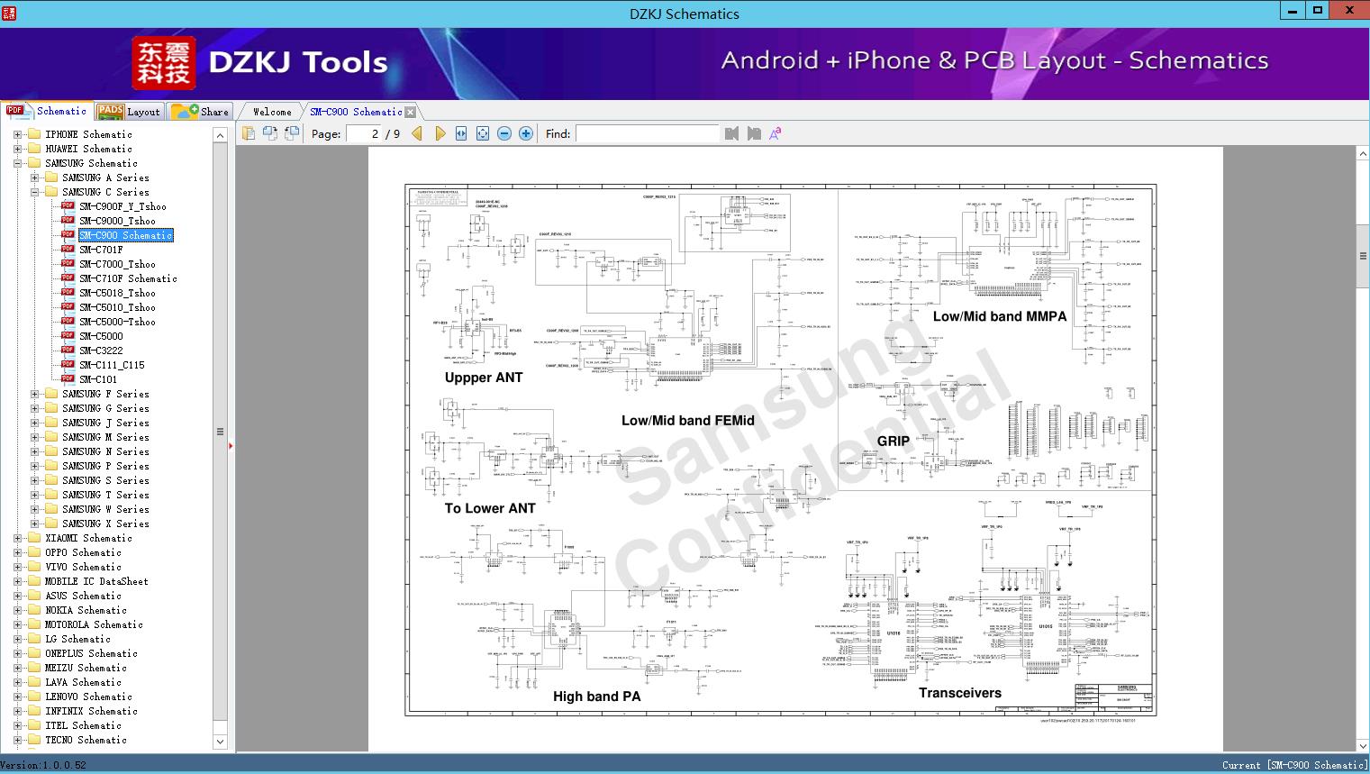Toggle match case search option
Screen dimensions: 1370x774
776,133
